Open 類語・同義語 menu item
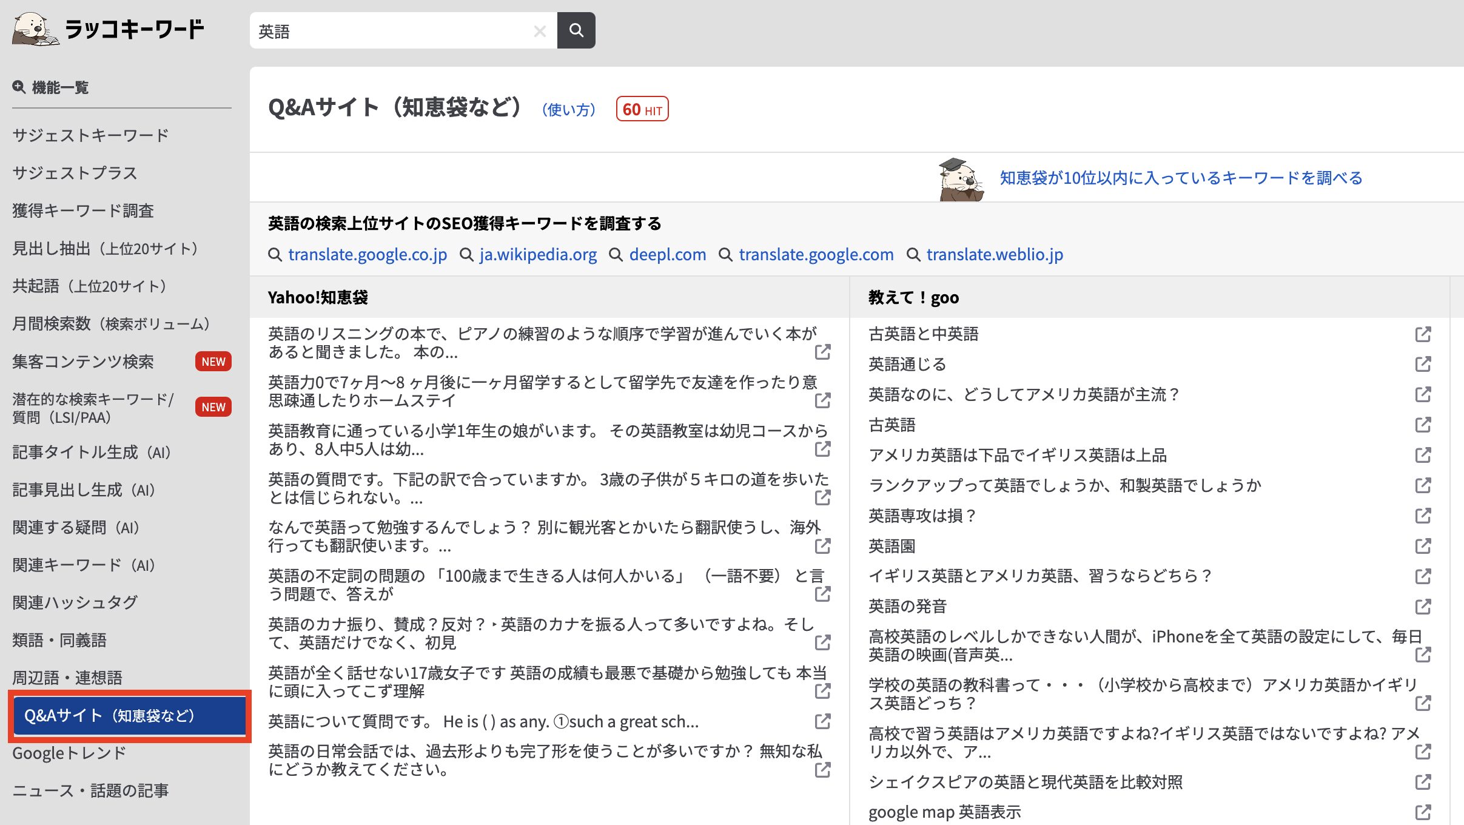 (59, 640)
